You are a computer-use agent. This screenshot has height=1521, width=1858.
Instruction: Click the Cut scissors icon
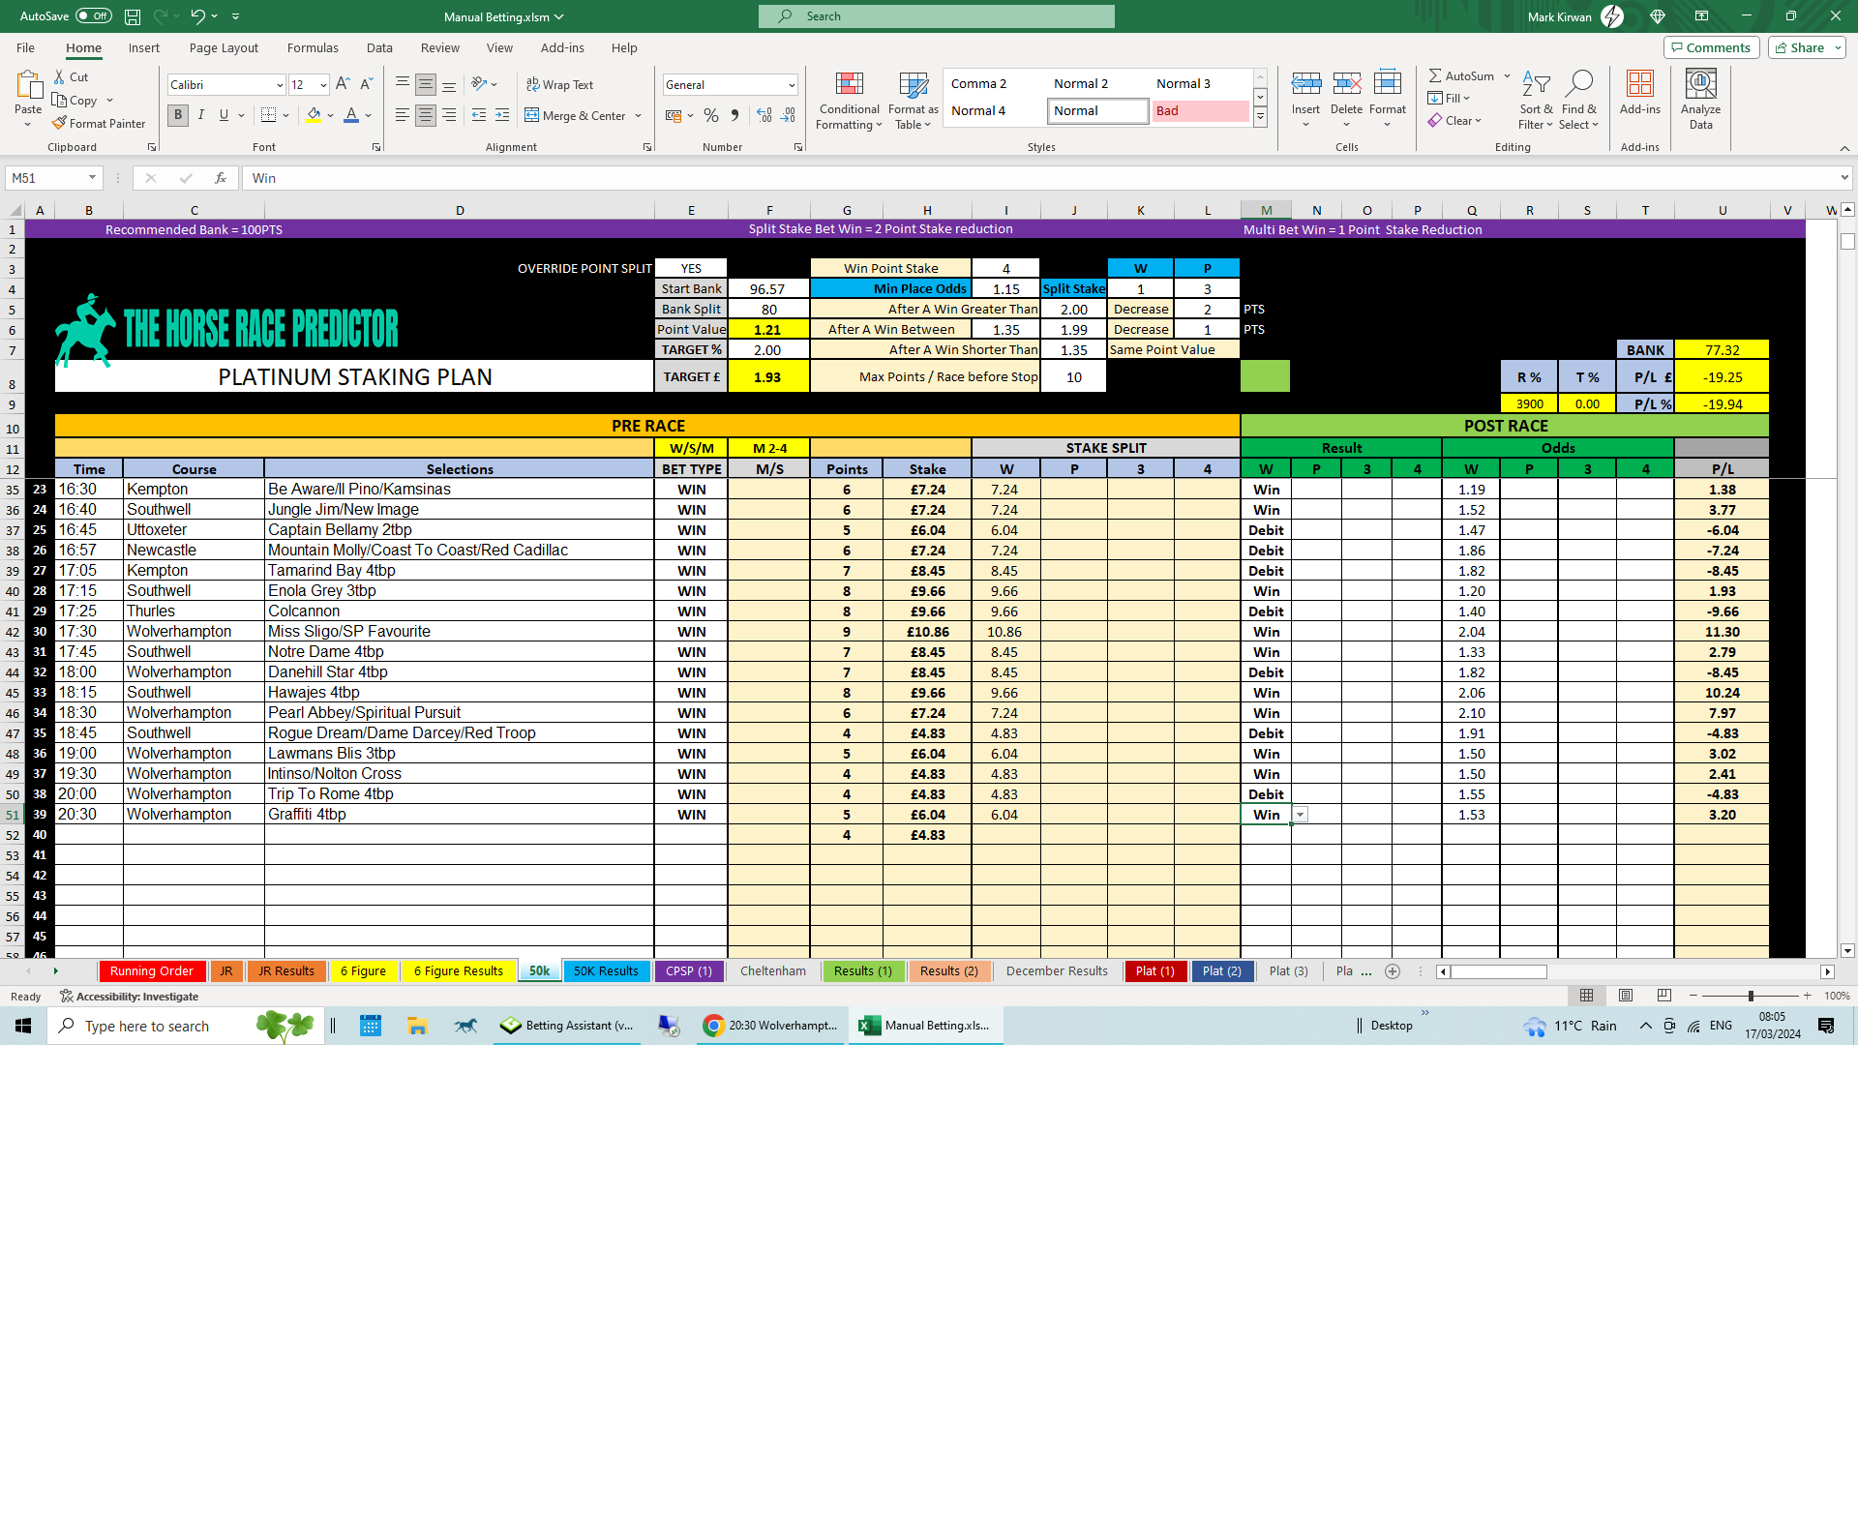[60, 77]
